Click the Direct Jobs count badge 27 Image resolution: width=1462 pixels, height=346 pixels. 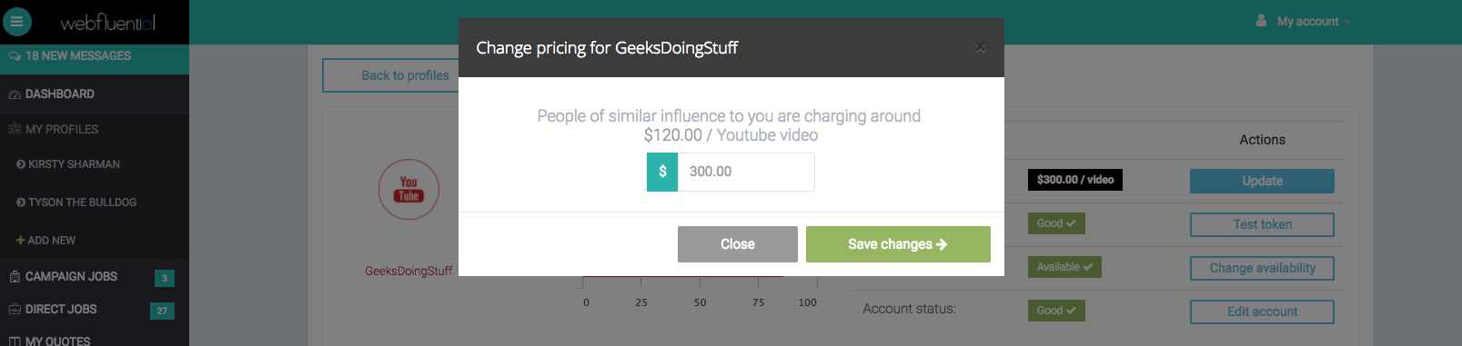coord(162,311)
